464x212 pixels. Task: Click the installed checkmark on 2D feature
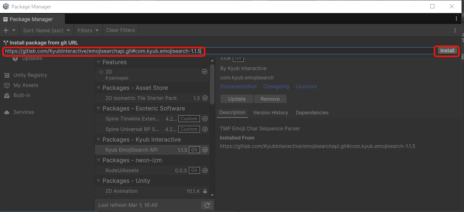coord(205,72)
